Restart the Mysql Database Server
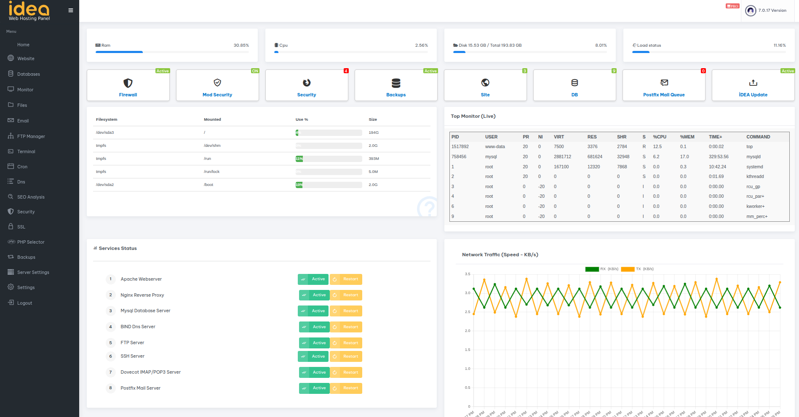The width and height of the screenshot is (799, 417). [x=346, y=311]
